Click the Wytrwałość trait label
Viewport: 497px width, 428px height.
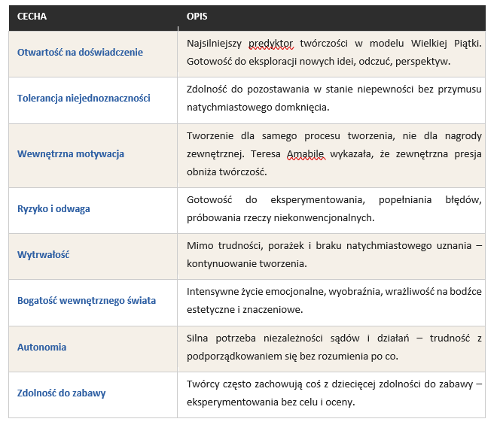coord(44,255)
